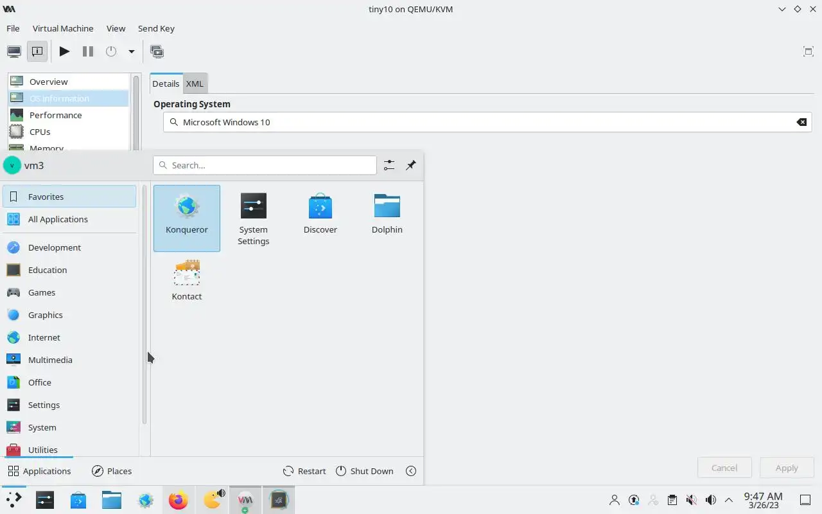Switch to Virtual Machine Manager taskbar entry
Screen dimensions: 822x514
point(245,500)
